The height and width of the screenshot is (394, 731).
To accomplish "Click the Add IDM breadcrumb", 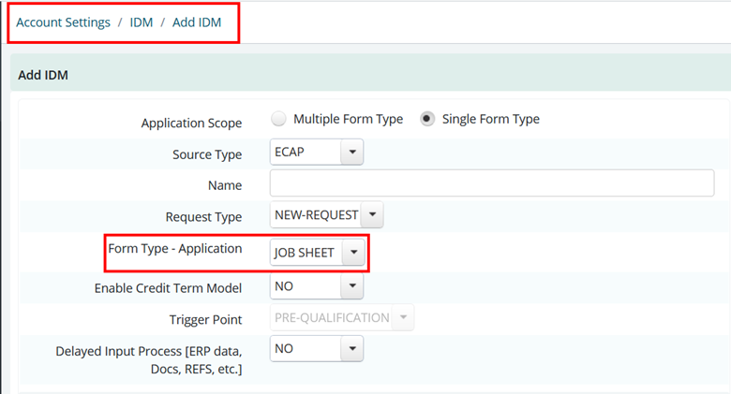I will point(197,22).
